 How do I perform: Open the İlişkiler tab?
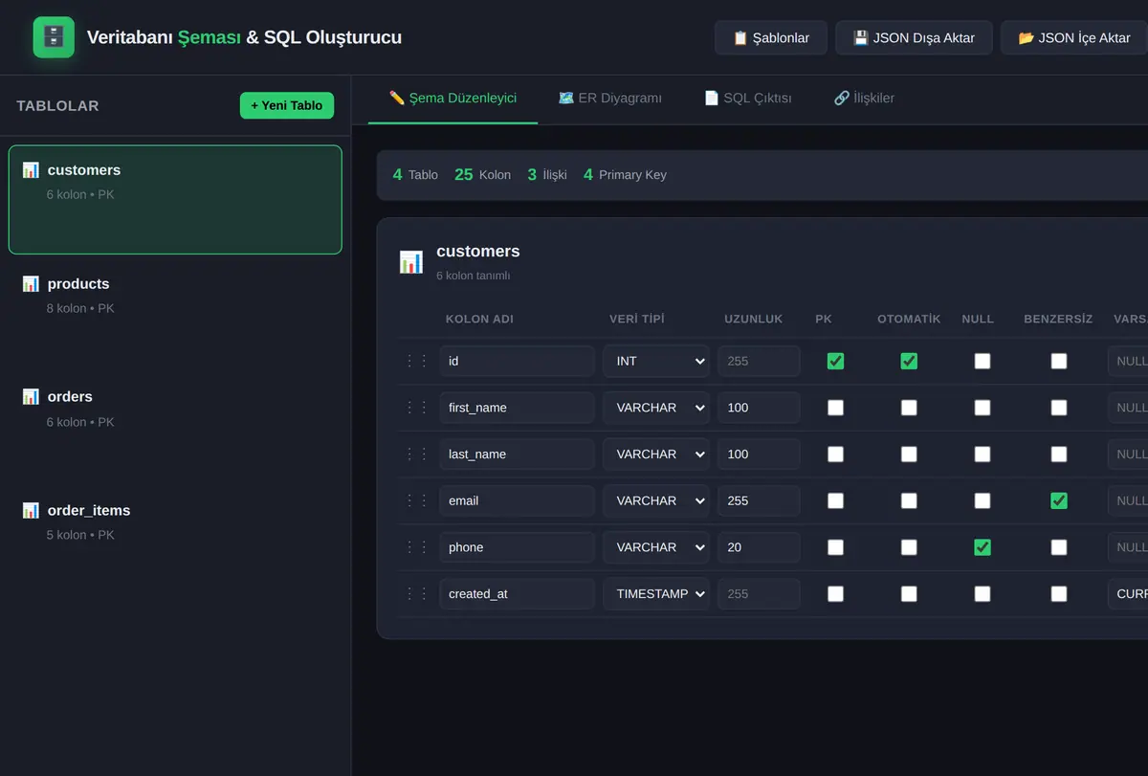864,99
